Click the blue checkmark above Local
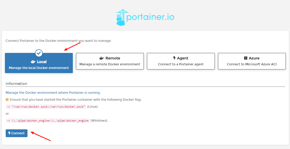The image size is (290, 149). point(39,53)
